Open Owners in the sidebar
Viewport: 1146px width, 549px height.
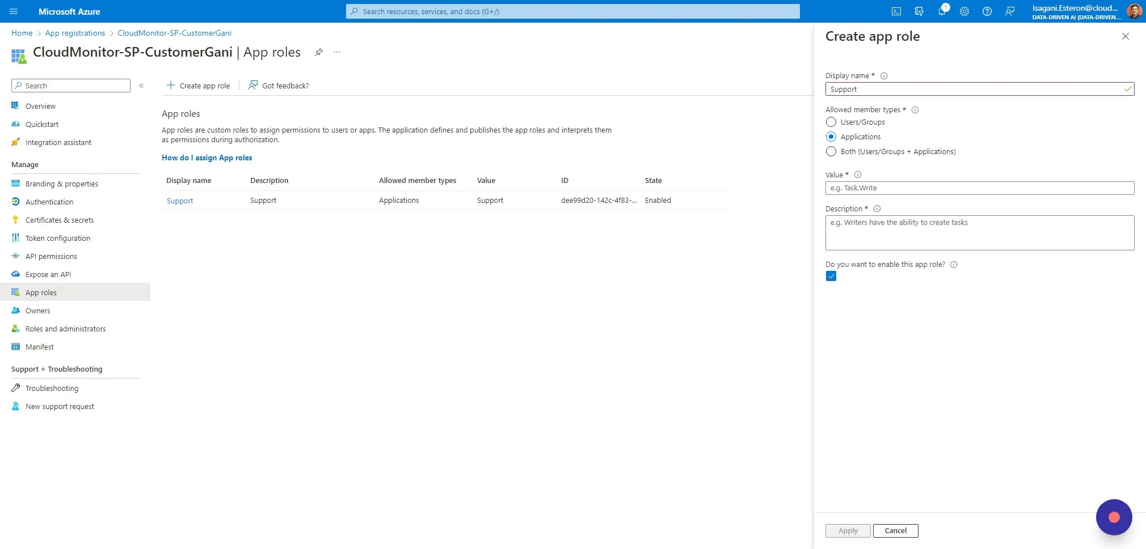[x=37, y=310]
